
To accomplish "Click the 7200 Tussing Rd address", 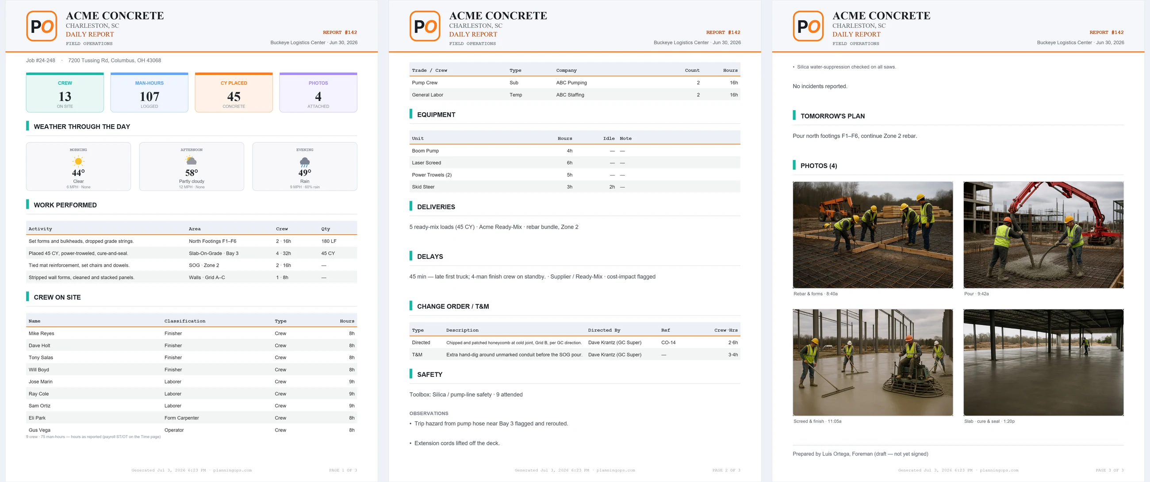I will pos(115,60).
